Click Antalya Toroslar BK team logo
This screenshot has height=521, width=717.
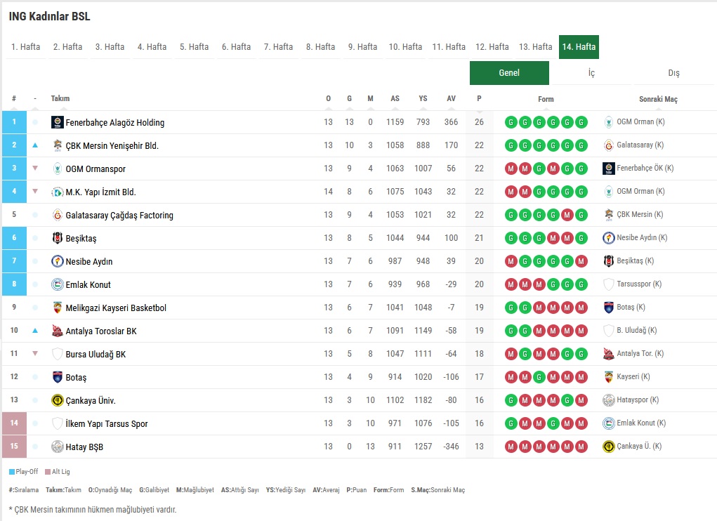click(57, 331)
